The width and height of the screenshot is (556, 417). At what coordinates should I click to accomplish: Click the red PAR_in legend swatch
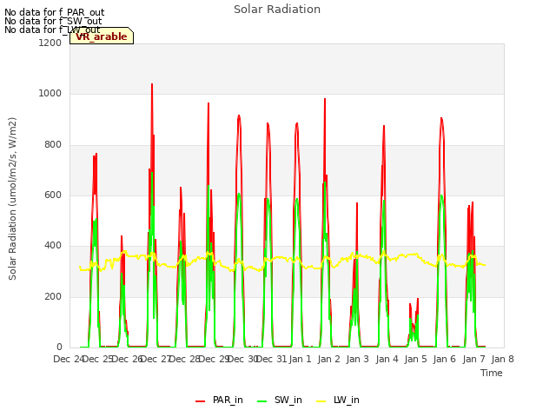tap(201, 401)
